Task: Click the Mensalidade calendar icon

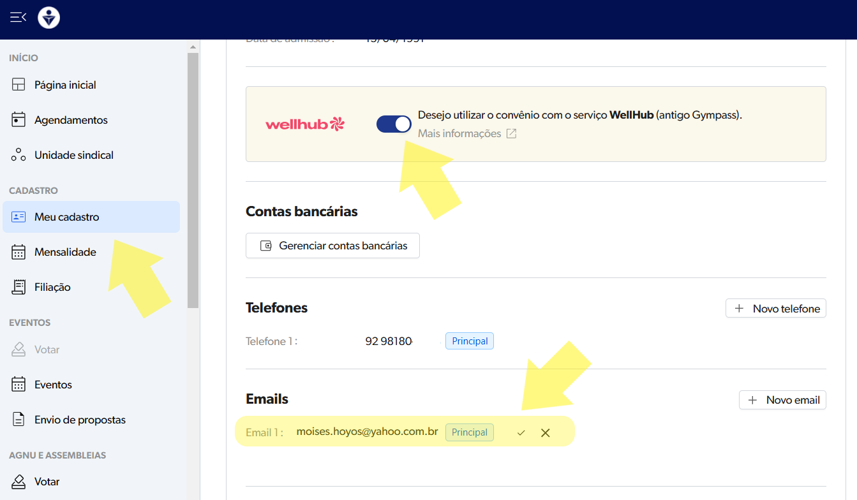Action: pos(19,252)
